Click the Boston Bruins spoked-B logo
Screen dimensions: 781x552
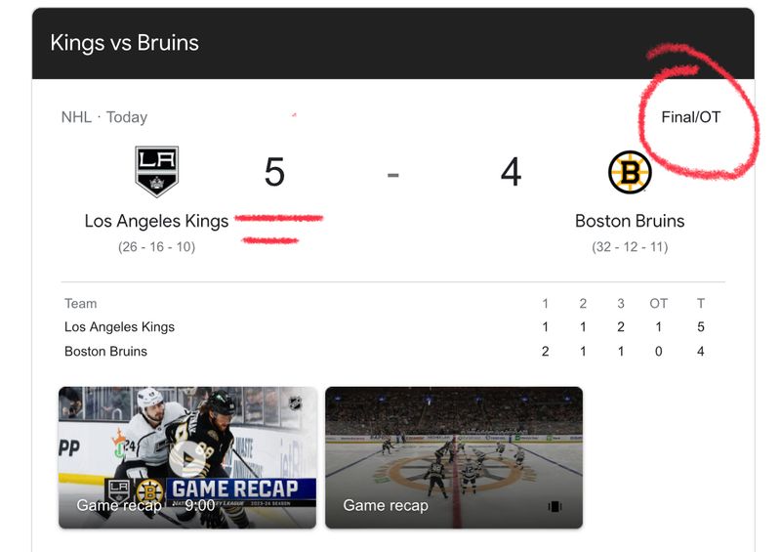630,173
